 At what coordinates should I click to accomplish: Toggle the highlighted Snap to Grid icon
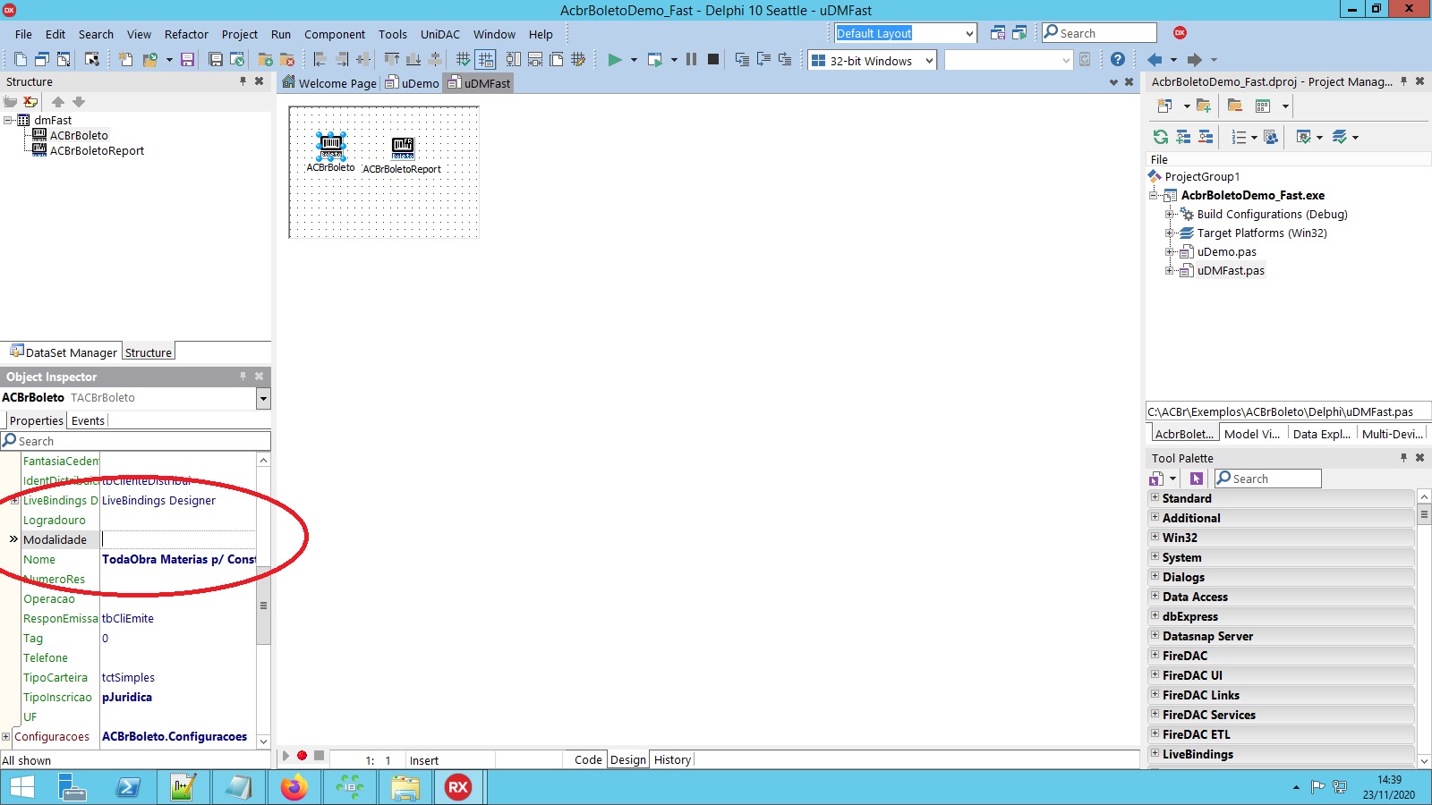(485, 60)
